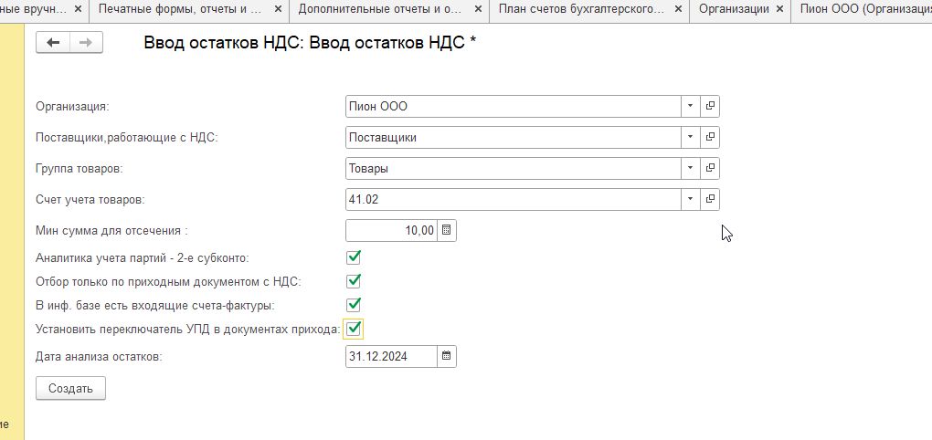Click the Создать button
This screenshot has width=932, height=440.
70,389
